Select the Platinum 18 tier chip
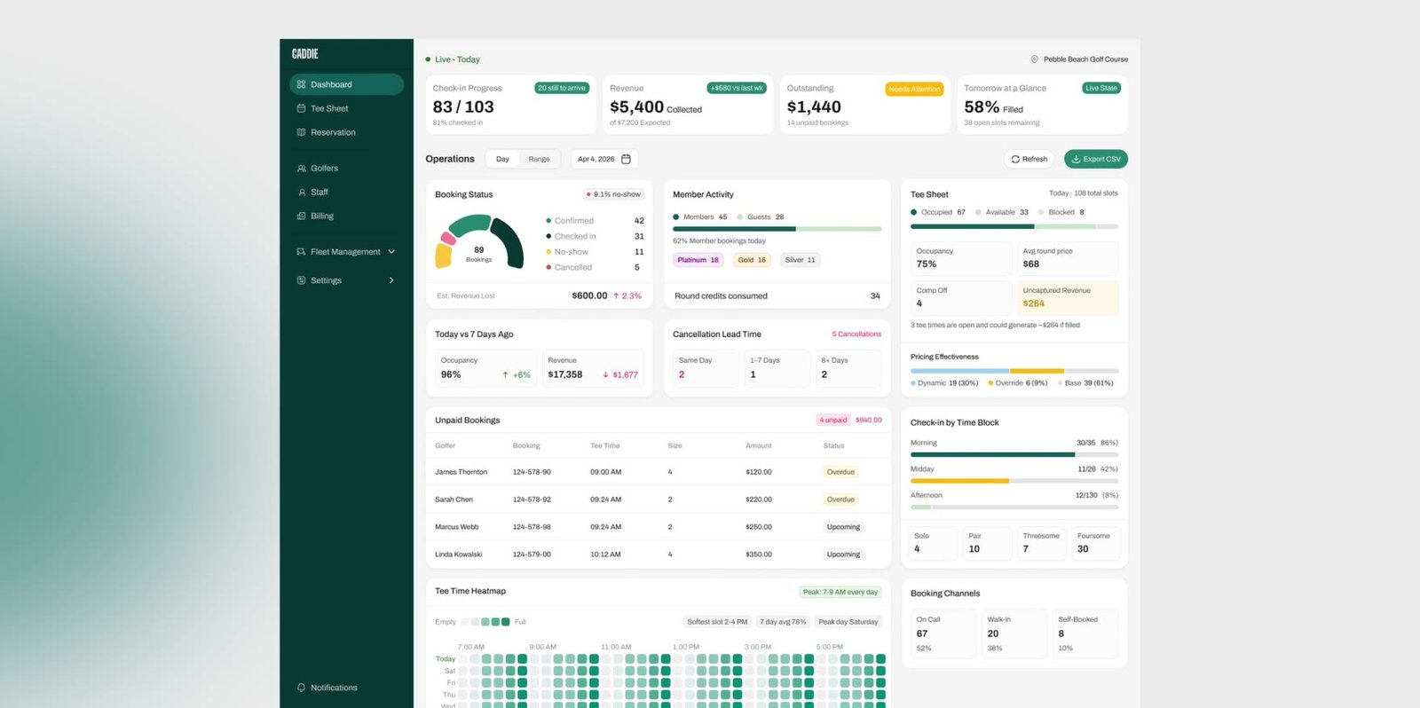 click(698, 260)
